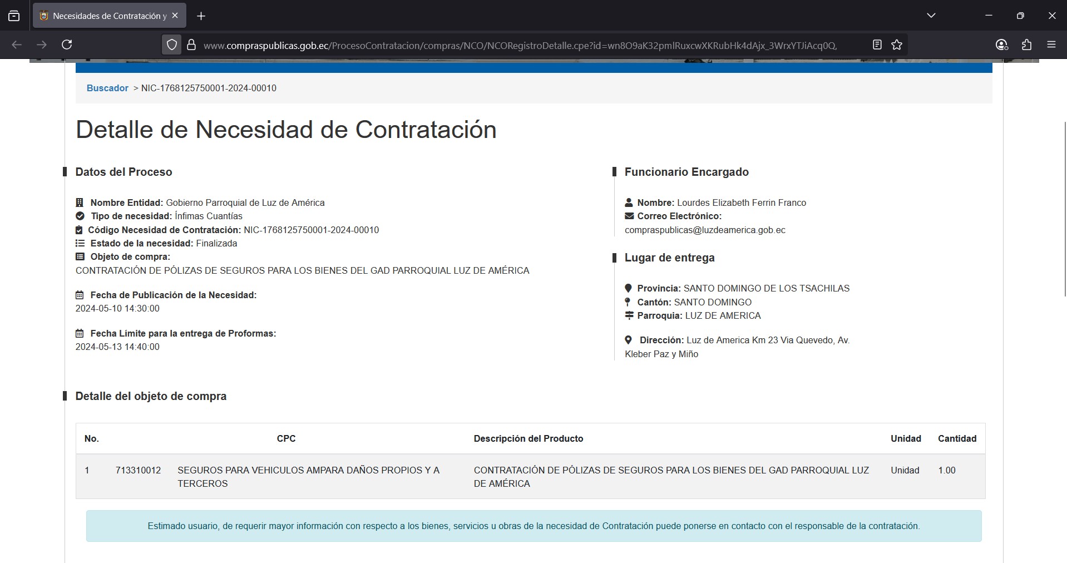1067x563 pixels.
Task: Click the page vertical scrollbar
Action: point(1065,209)
